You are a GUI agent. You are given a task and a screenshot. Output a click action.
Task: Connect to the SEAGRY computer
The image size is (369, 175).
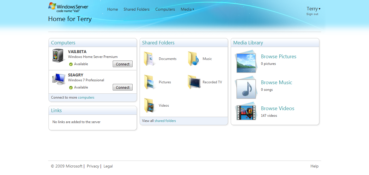123,87
